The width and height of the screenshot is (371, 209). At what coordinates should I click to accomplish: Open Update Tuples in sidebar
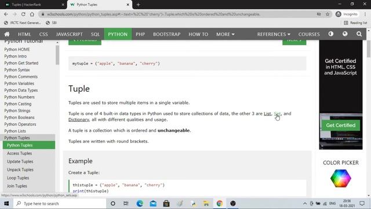(20, 161)
